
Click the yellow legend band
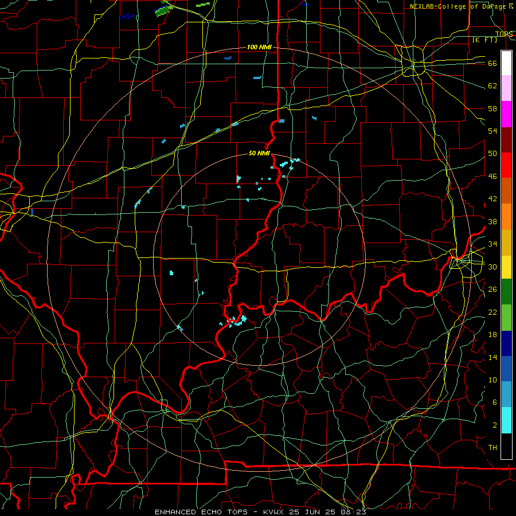click(506, 267)
